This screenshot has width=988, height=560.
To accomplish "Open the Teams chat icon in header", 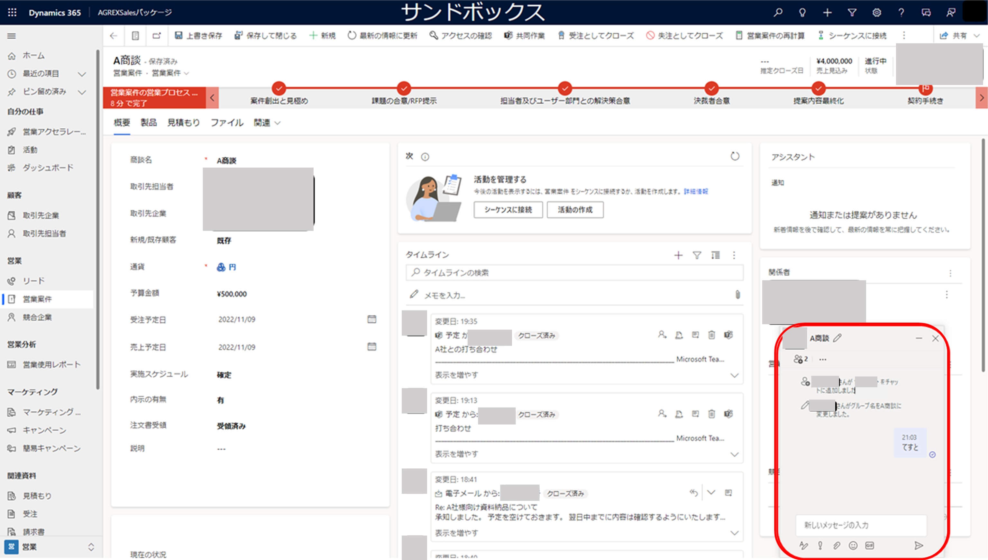I will tap(926, 12).
